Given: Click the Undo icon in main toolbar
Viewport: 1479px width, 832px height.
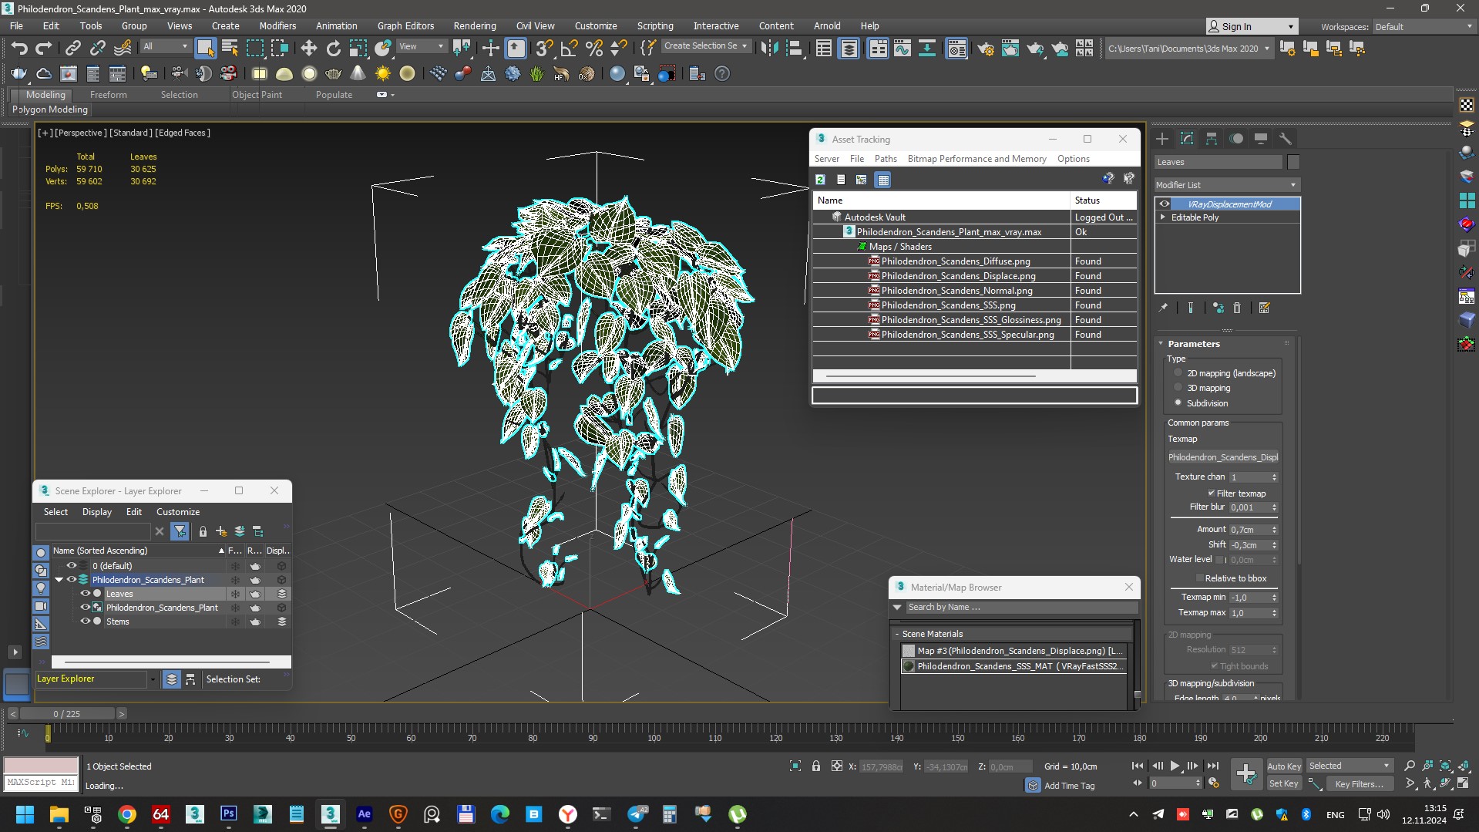Looking at the screenshot, I should [x=19, y=49].
